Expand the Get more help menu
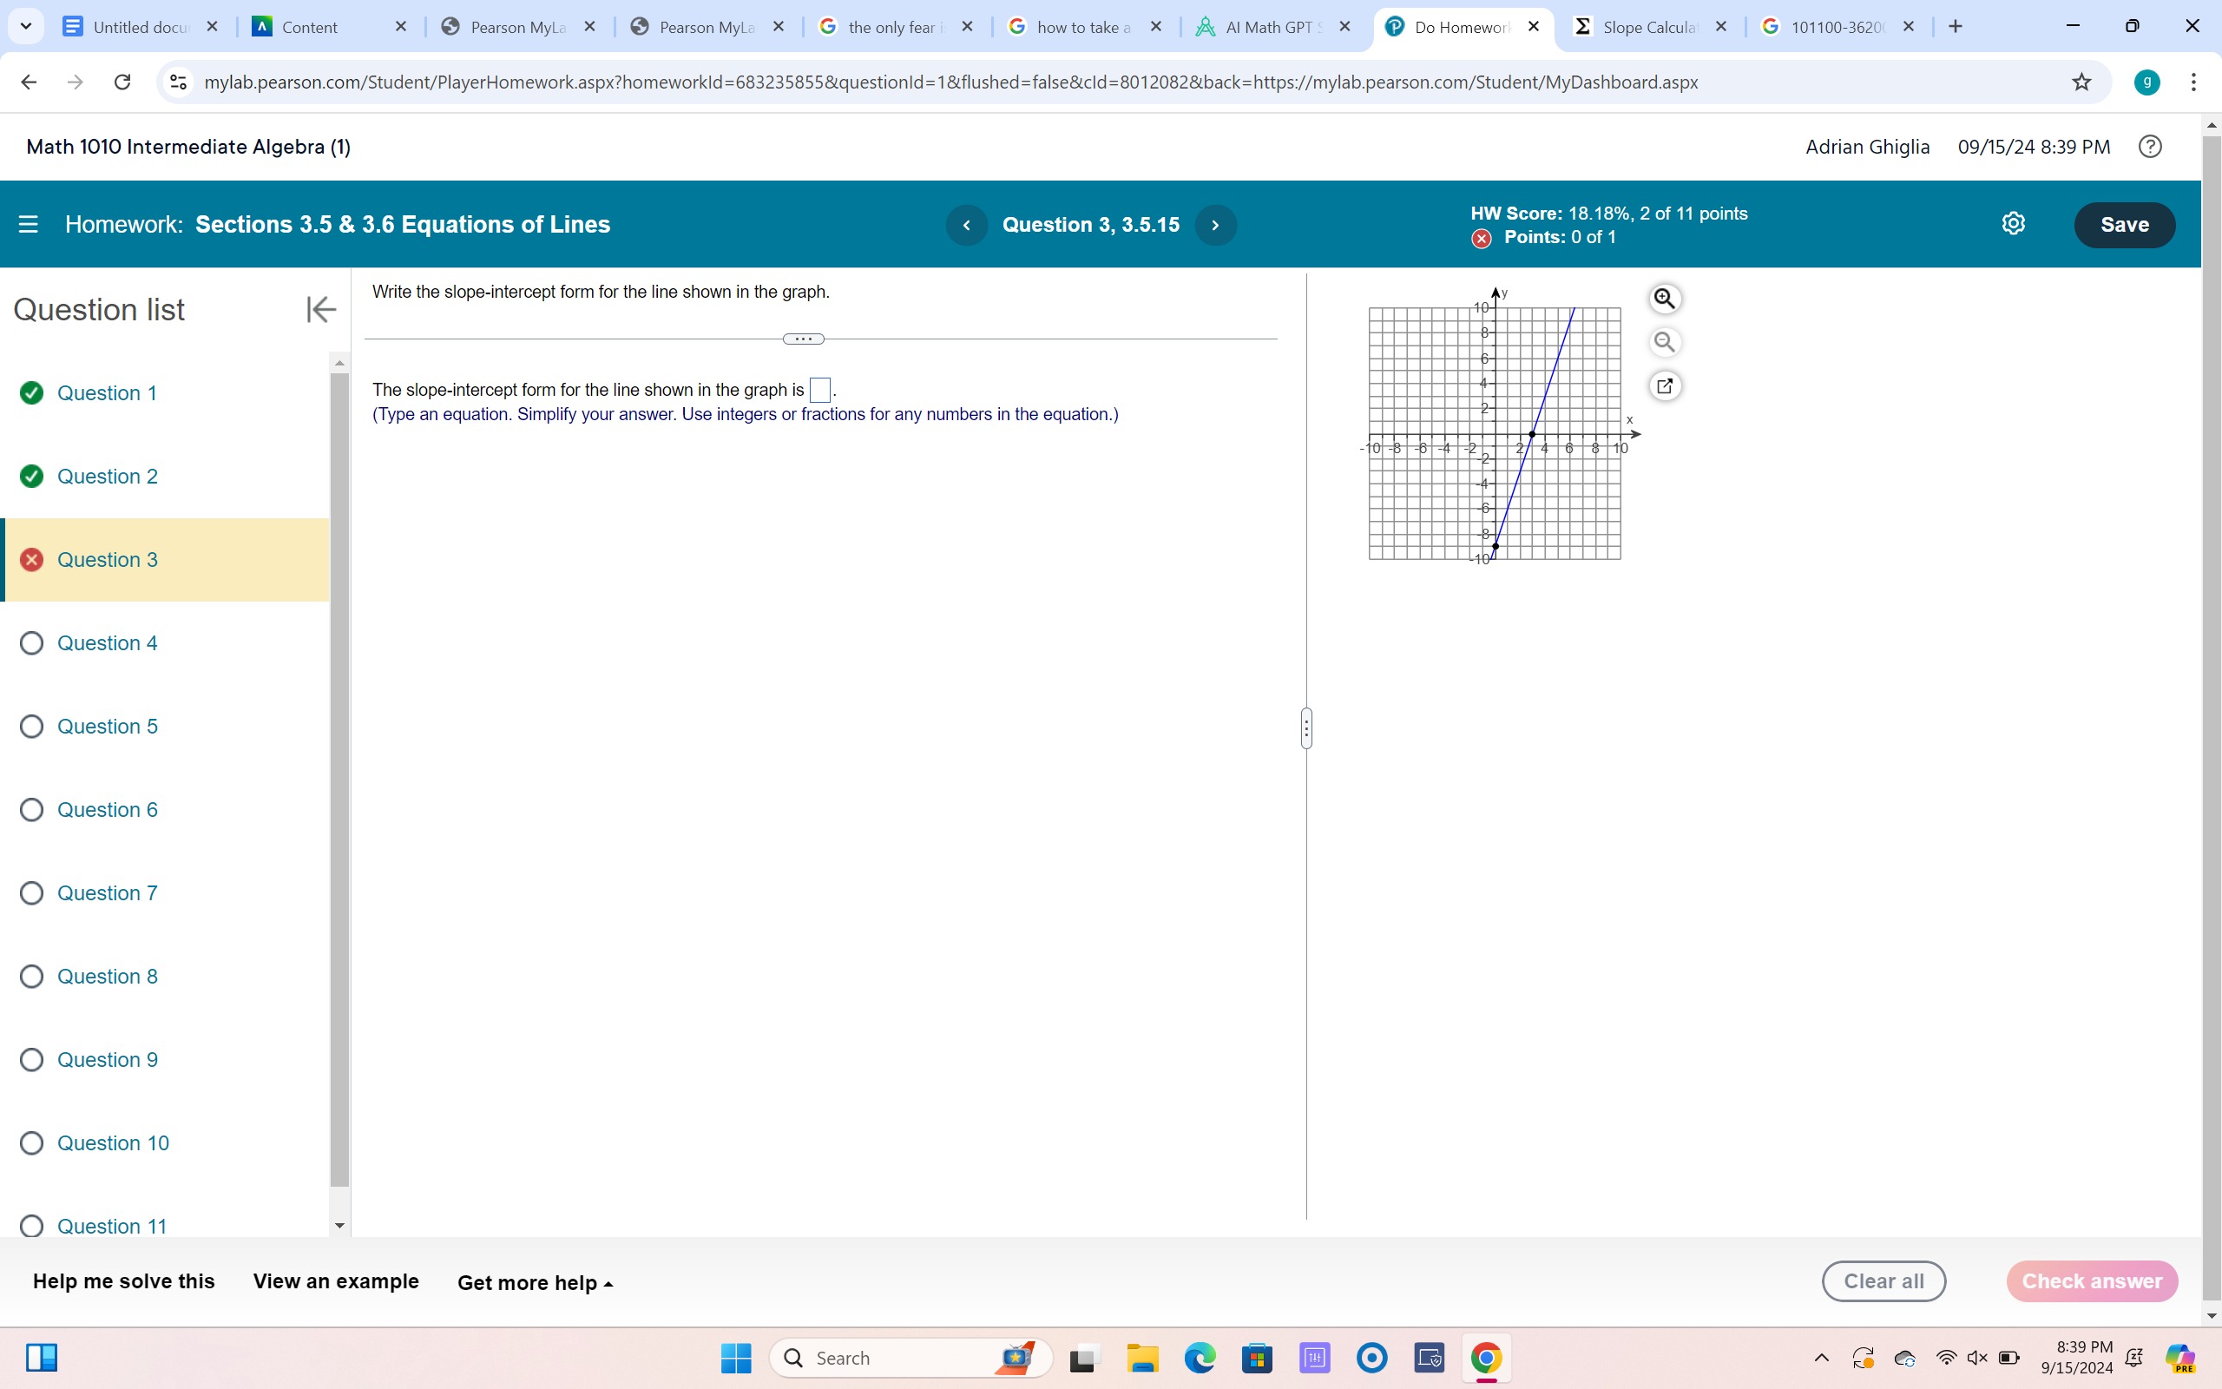The height and width of the screenshot is (1389, 2222). (x=536, y=1282)
